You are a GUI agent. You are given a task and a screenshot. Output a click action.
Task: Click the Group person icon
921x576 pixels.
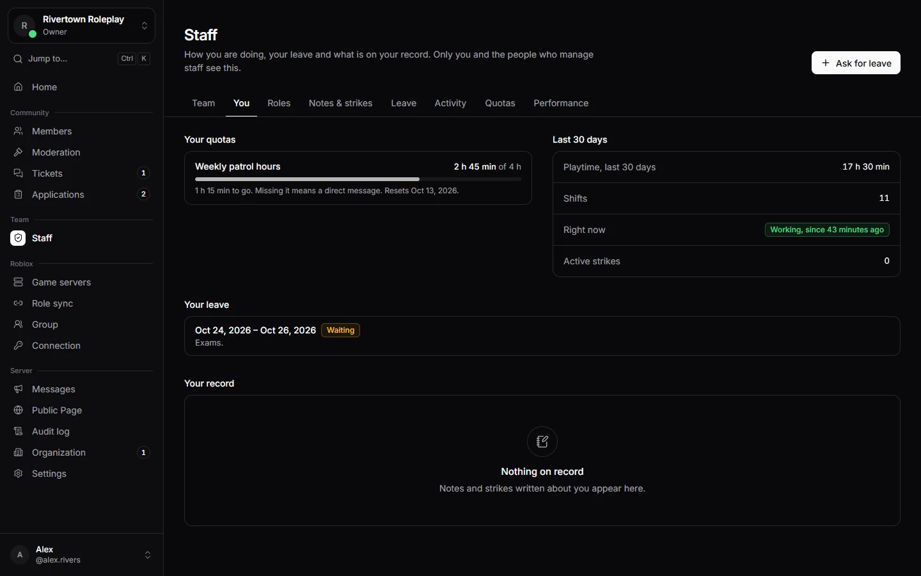tap(19, 324)
